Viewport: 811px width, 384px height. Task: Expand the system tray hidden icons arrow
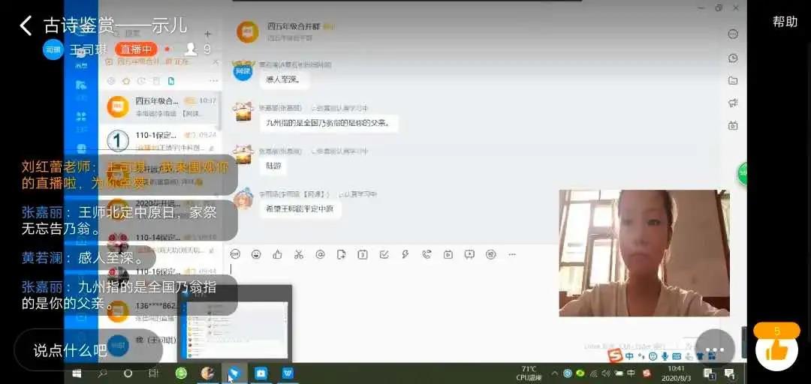tap(555, 373)
